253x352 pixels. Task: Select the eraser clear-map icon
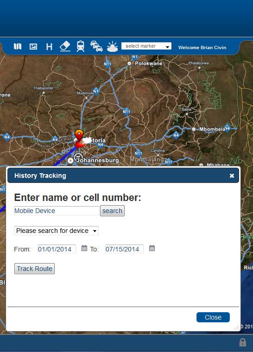click(x=65, y=46)
